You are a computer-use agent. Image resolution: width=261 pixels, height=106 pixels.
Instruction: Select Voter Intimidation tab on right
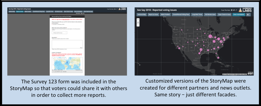click(x=239, y=15)
